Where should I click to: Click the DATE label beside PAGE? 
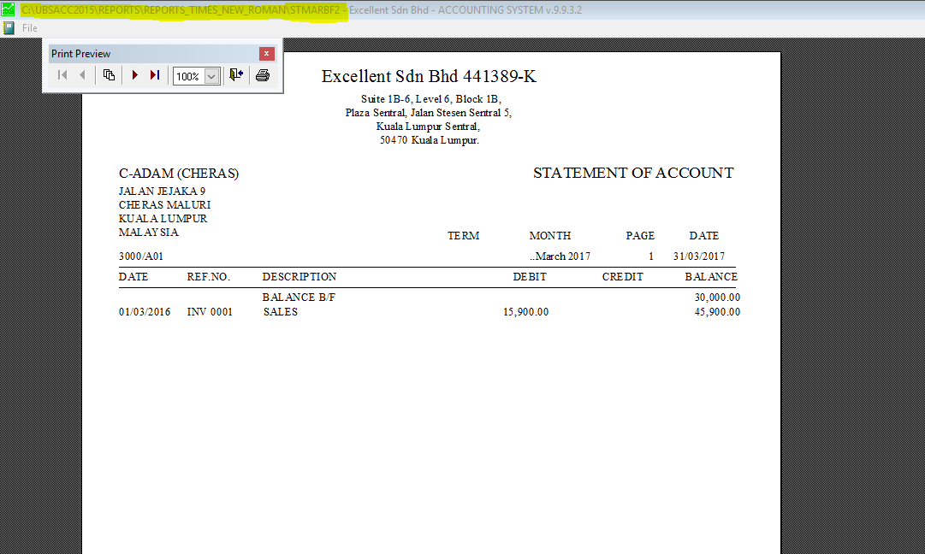pyautogui.click(x=703, y=236)
